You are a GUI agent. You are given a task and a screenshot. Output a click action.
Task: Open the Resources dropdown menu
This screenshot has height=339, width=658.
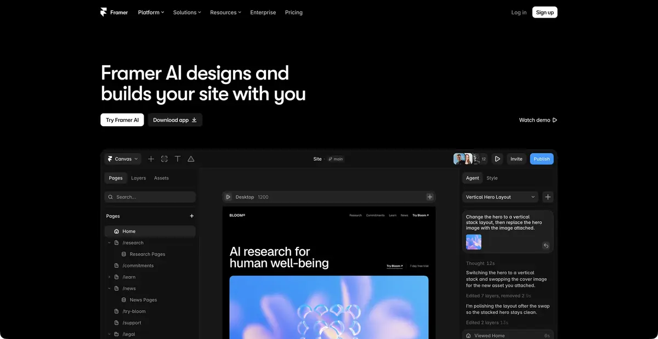coord(225,12)
